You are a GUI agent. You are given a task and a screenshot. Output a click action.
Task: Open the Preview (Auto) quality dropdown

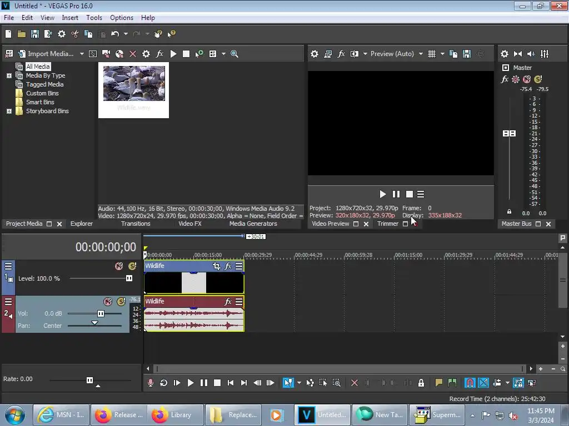pyautogui.click(x=396, y=54)
